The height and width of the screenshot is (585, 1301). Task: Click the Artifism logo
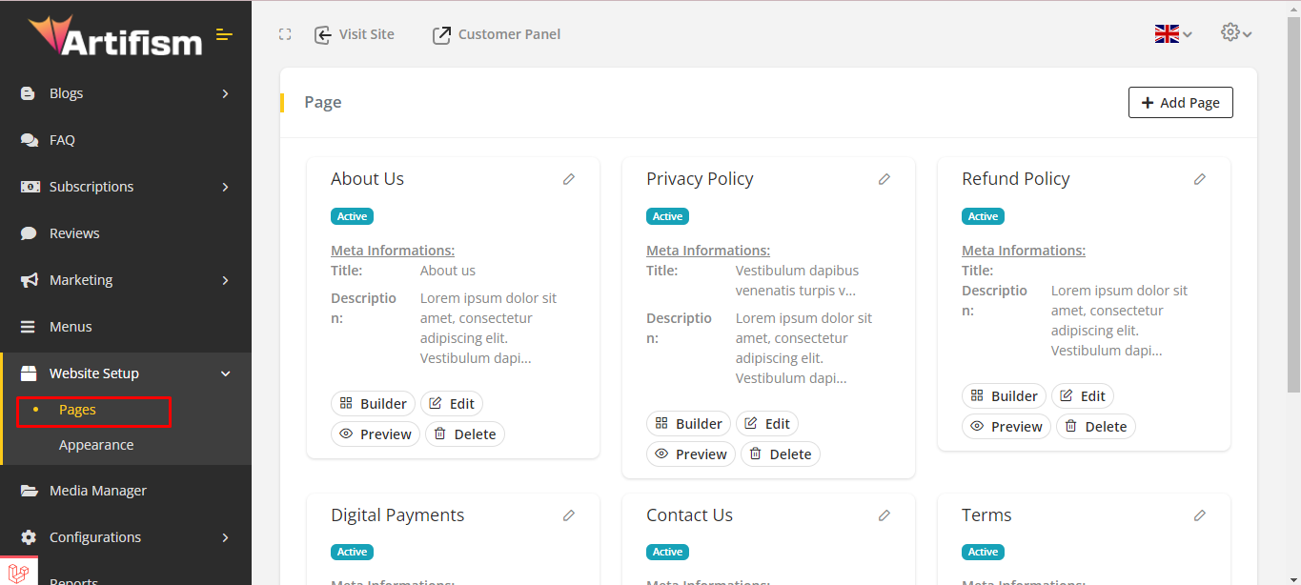115,36
